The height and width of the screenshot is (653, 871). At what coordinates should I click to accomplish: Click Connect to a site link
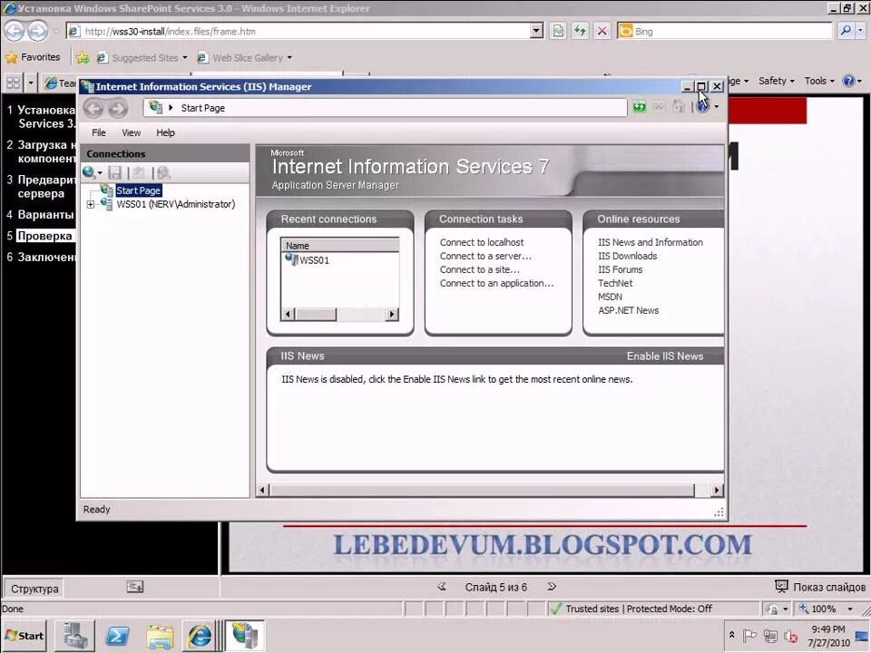480,270
